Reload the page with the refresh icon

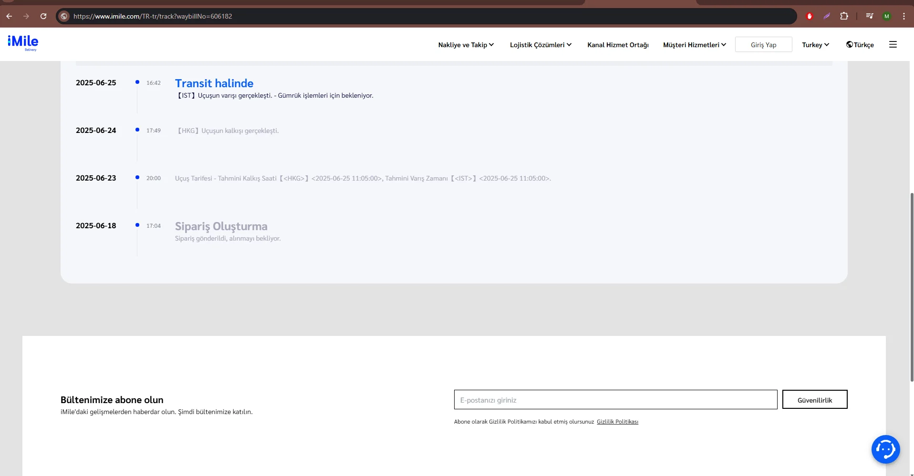[x=43, y=16]
